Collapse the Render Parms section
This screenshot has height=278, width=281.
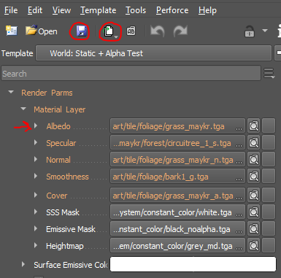(11, 92)
